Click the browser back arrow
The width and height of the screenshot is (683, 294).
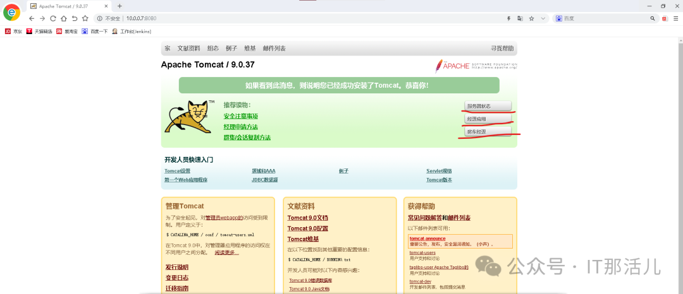pos(32,19)
